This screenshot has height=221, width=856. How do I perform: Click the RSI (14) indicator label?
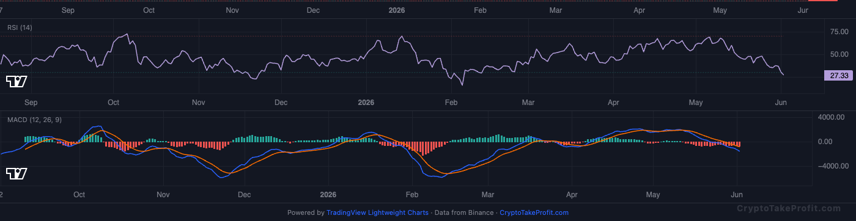click(x=20, y=27)
